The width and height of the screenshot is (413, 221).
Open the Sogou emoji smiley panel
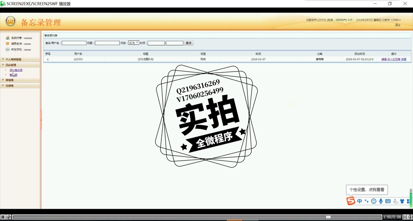(373, 201)
